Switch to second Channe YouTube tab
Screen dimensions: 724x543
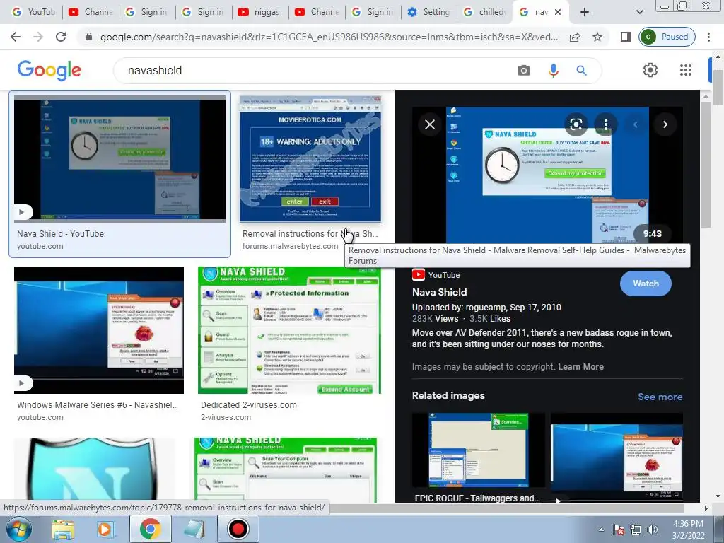click(x=317, y=12)
